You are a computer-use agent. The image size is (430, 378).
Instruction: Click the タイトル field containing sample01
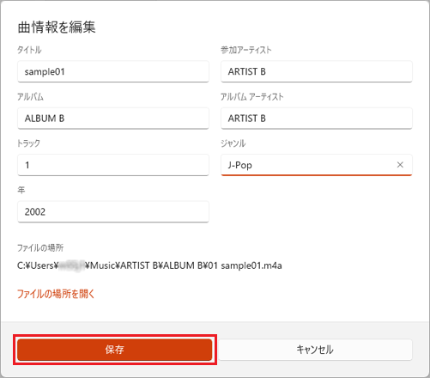[x=113, y=71]
